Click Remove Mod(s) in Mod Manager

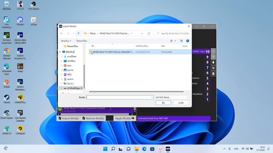pyautogui.click(x=93, y=118)
